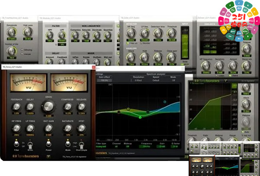
Task: Click the large Drive knob in Ferox
Action: tap(49, 106)
